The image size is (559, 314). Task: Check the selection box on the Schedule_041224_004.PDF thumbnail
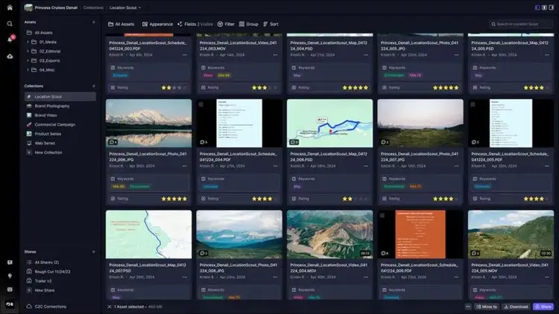(x=201, y=104)
